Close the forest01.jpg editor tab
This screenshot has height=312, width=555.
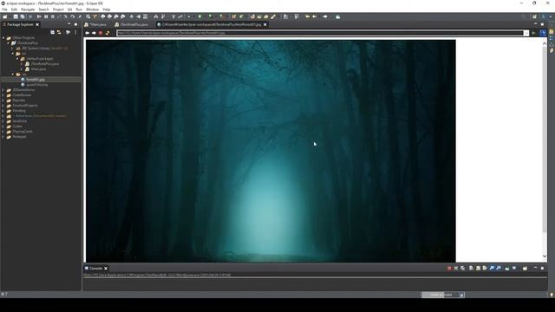click(x=265, y=25)
